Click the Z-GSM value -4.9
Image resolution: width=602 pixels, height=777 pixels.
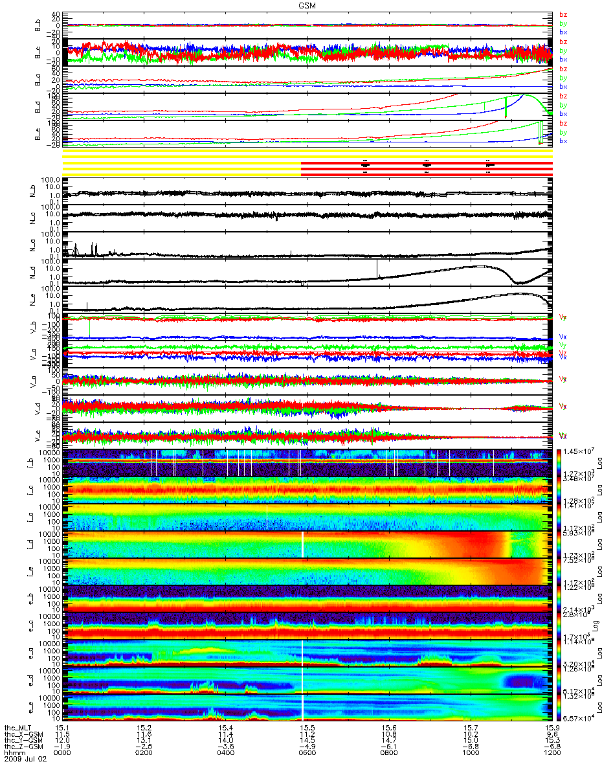307,748
